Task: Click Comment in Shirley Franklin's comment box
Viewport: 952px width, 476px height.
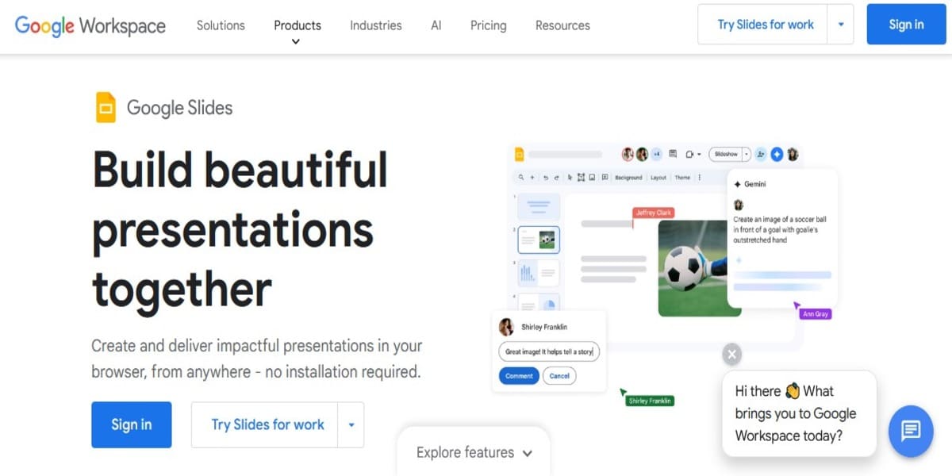Action: coord(519,375)
